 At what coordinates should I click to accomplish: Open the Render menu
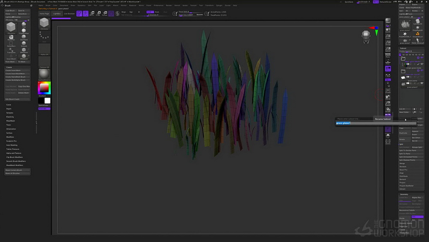[169, 5]
